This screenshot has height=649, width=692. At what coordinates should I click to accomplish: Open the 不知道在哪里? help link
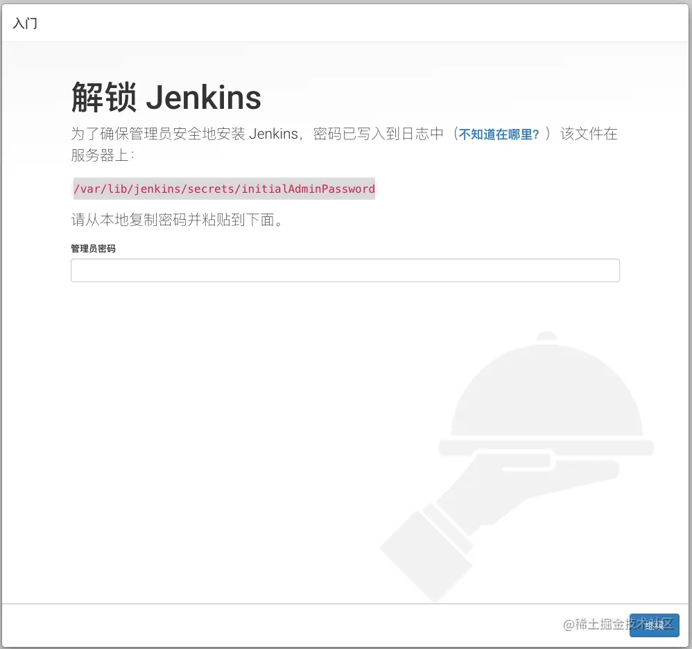click(499, 134)
